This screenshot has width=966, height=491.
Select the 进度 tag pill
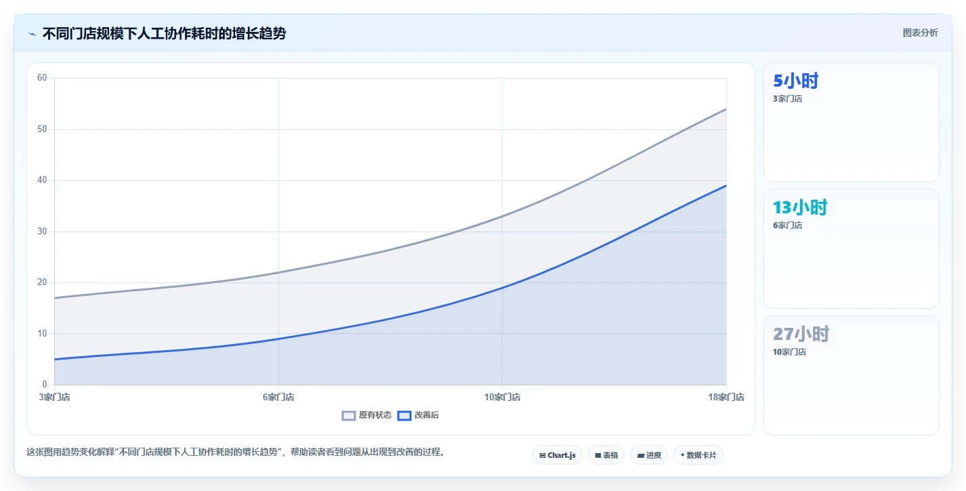point(649,455)
